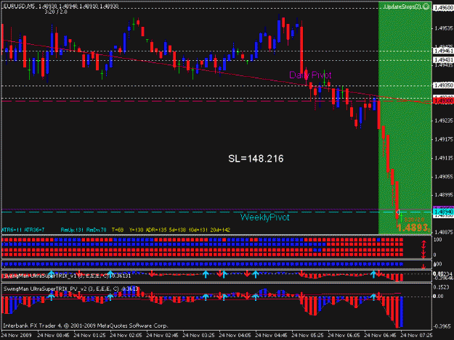The image size is (454, 340).
Task: Click the 1.49175 price axis value
Action: (444, 139)
